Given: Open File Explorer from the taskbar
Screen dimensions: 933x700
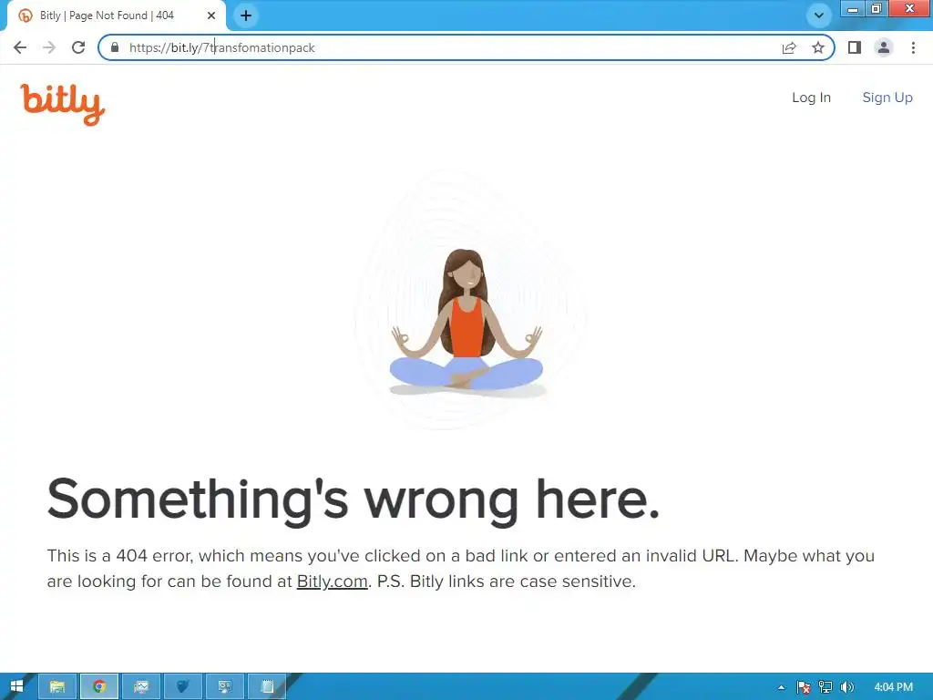Looking at the screenshot, I should pyautogui.click(x=57, y=687).
